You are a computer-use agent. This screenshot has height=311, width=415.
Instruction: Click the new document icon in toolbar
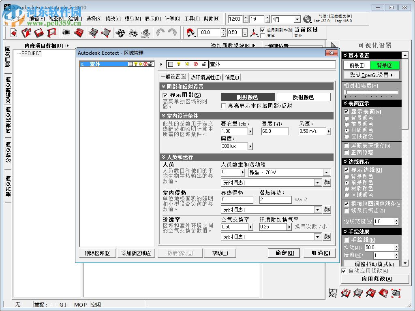(x=14, y=33)
